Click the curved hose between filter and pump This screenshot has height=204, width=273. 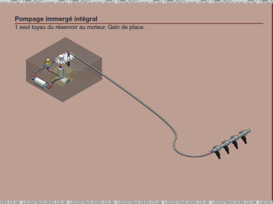tap(54, 79)
